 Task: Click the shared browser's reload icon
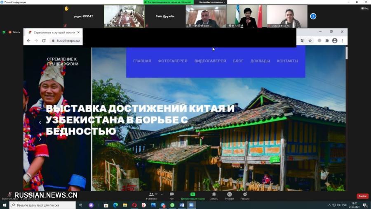point(44,41)
